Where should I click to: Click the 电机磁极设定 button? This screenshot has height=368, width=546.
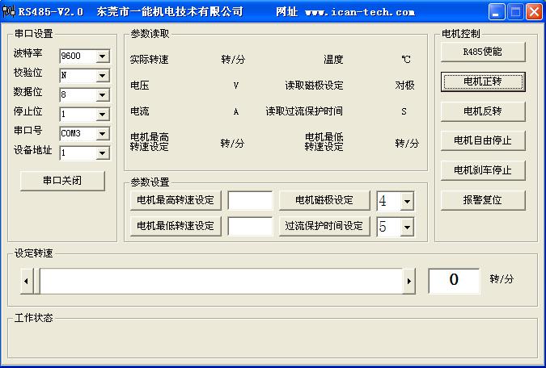point(324,200)
